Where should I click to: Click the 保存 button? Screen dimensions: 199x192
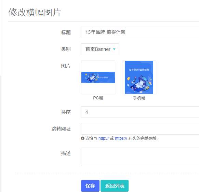point(90,186)
